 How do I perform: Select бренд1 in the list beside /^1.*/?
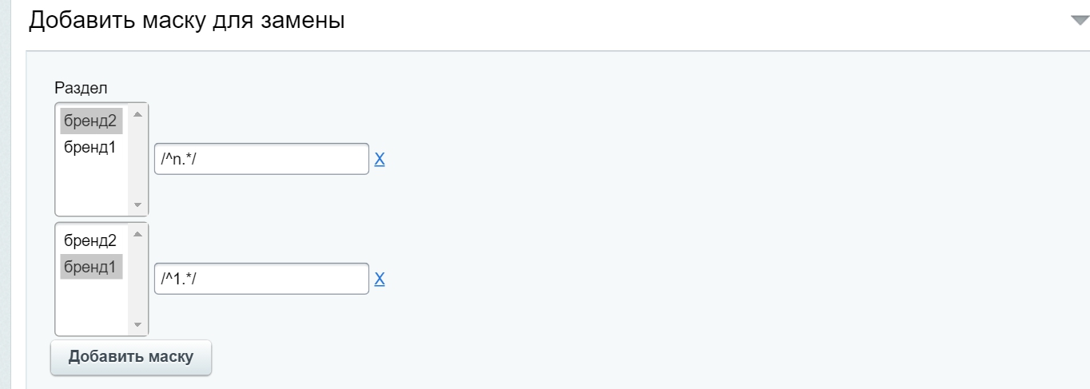pyautogui.click(x=91, y=267)
